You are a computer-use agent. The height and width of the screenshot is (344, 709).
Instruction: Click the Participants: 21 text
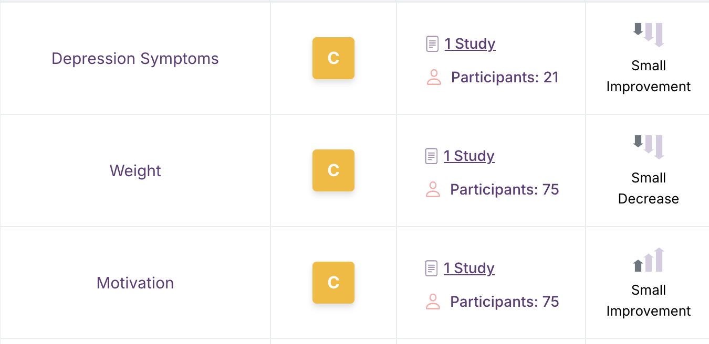[505, 78]
